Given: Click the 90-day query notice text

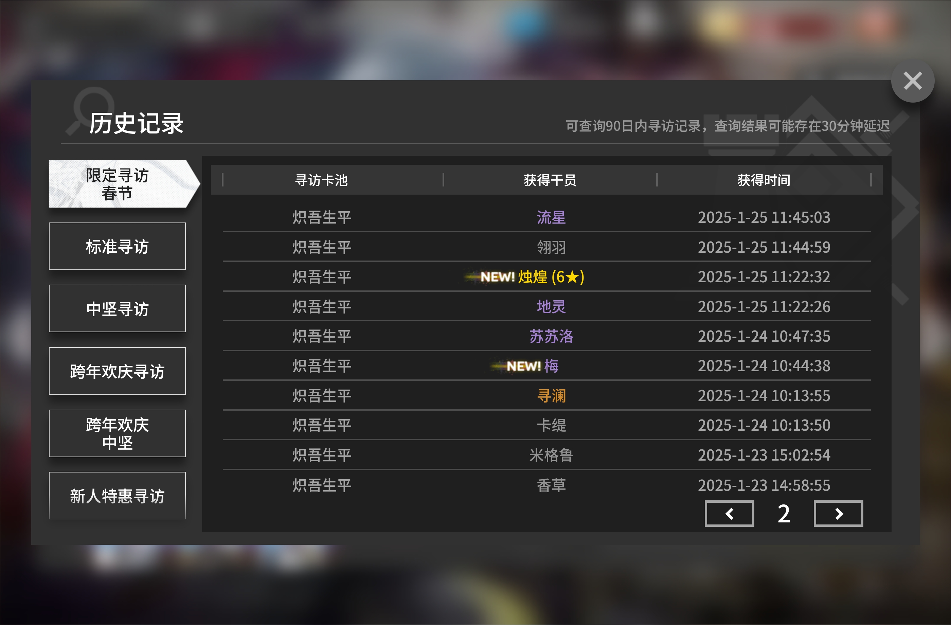Looking at the screenshot, I should click(x=728, y=126).
